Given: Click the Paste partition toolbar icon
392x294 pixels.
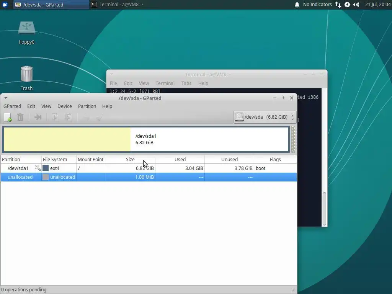Looking at the screenshot, I should point(68,117).
